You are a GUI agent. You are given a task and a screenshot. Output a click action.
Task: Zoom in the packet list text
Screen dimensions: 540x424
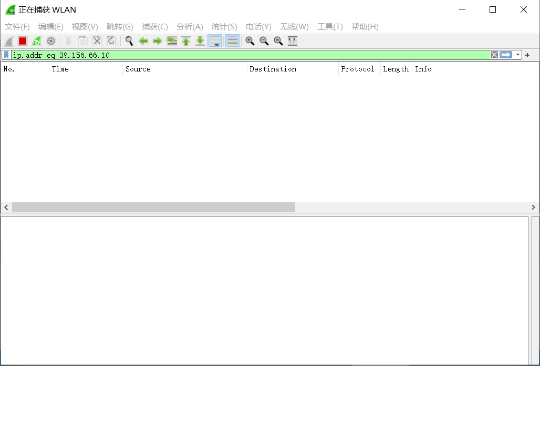250,41
